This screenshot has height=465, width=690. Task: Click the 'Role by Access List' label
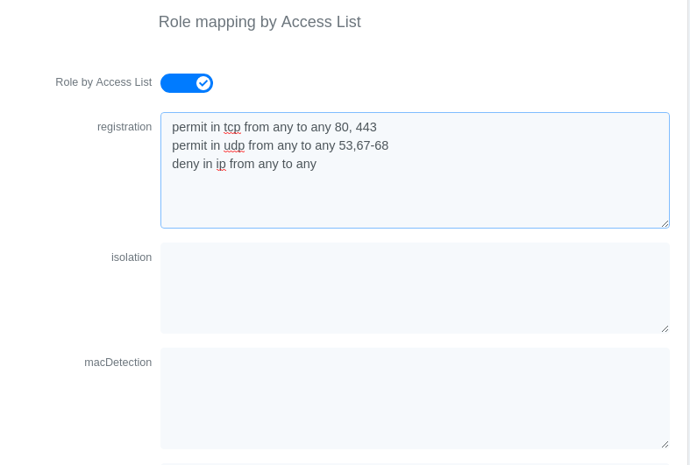(103, 82)
